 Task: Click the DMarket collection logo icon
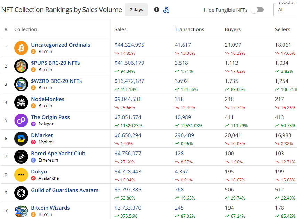(x=21, y=139)
